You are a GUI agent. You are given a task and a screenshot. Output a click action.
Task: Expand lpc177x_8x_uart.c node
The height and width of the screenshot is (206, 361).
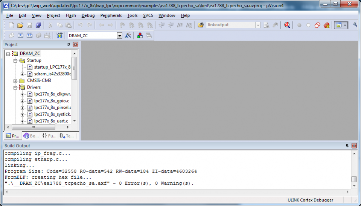click(22, 121)
